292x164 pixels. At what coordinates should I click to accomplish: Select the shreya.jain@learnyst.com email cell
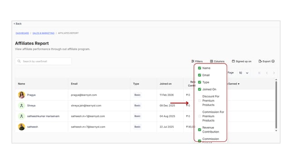pos(86,106)
